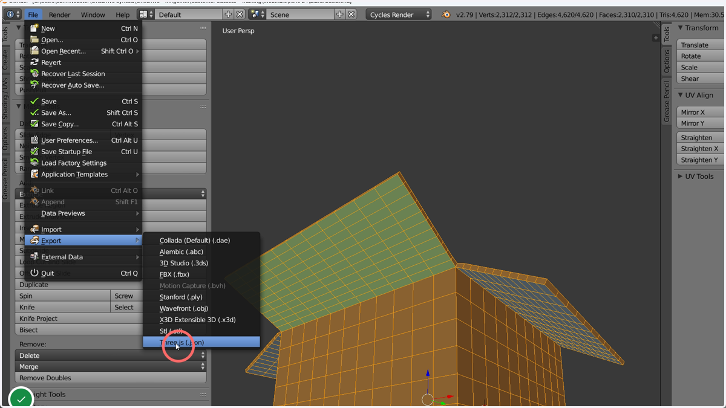
Task: Export as X3D Extensible 3D (.x3d)
Action: point(201,320)
